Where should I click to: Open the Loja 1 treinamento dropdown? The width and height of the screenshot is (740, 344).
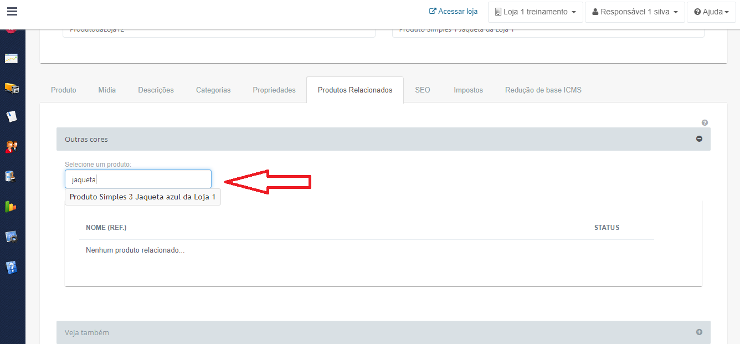535,12
